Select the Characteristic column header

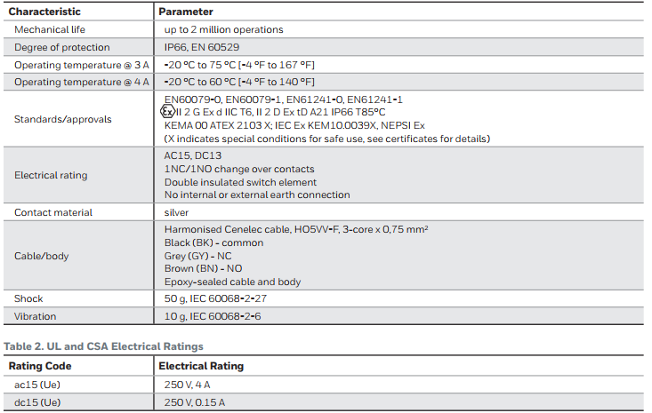coord(44,12)
